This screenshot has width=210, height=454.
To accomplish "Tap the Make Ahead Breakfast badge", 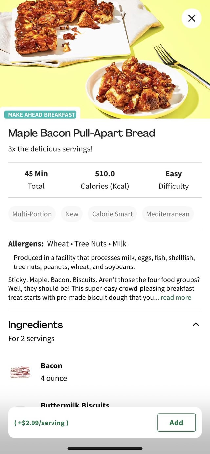I will click(x=41, y=115).
